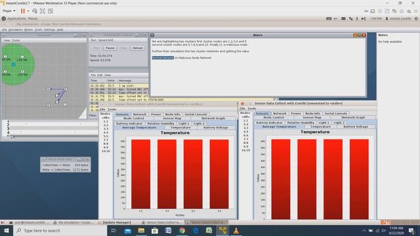Open the Player dropdown menu
This screenshot has width=420, height=236.
(9, 11)
